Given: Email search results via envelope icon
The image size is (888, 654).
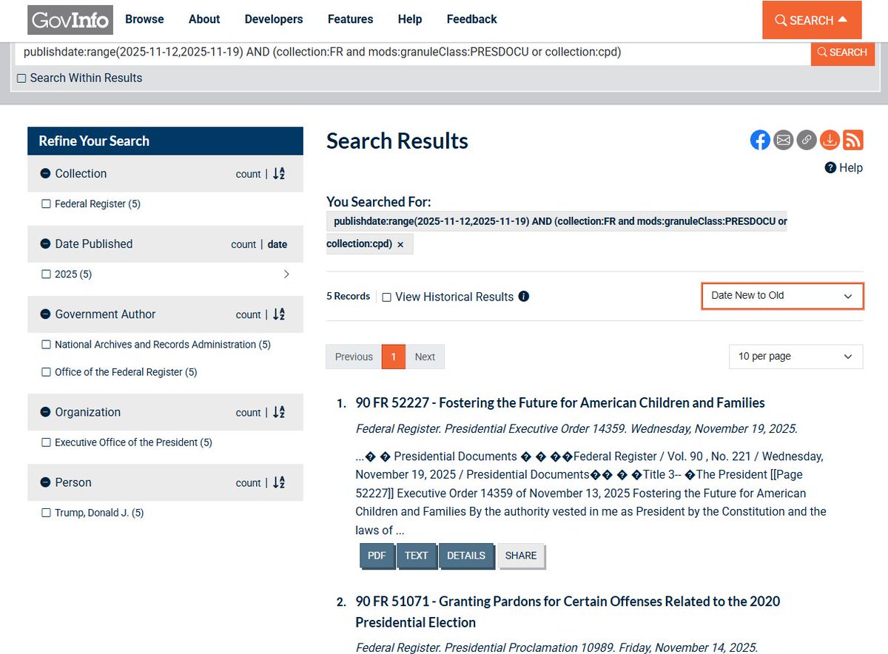Looking at the screenshot, I should coord(784,140).
